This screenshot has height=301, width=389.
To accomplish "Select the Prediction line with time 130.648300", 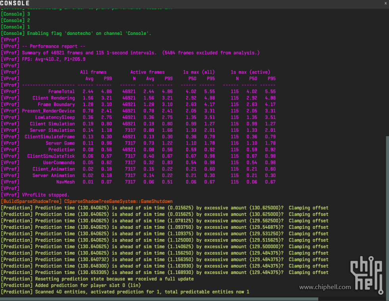I will click(165, 266).
